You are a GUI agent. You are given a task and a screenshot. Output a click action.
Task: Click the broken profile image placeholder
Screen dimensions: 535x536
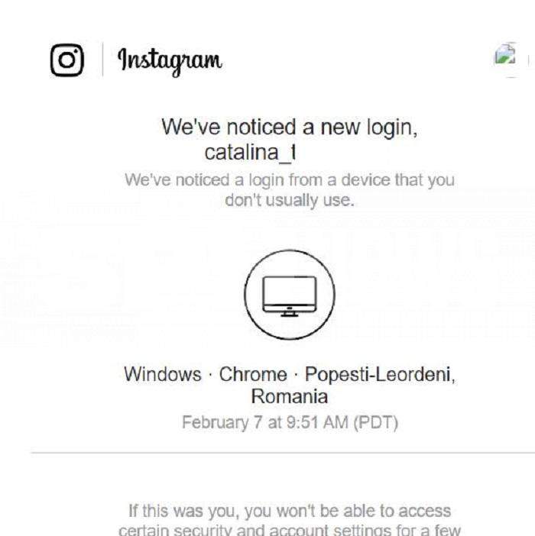(504, 57)
